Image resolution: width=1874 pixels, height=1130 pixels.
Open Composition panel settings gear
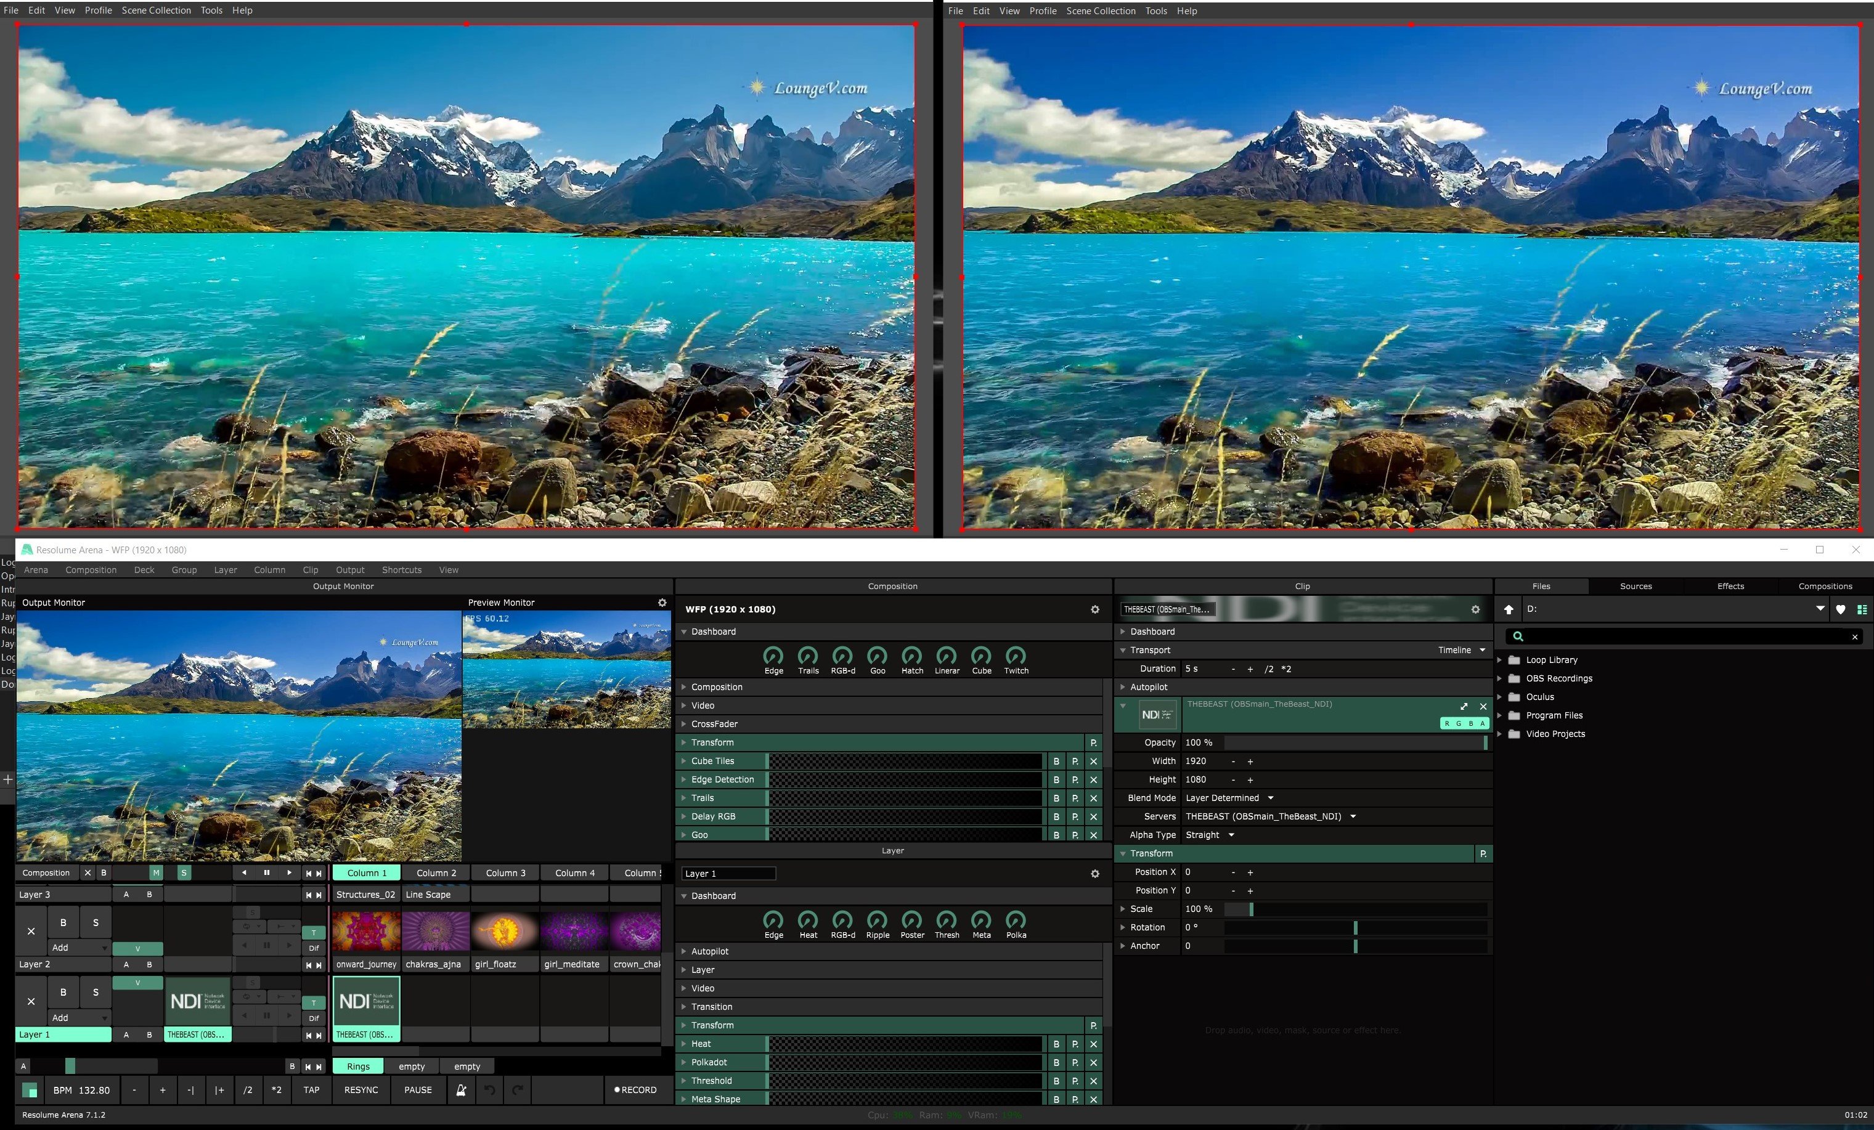tap(1094, 609)
